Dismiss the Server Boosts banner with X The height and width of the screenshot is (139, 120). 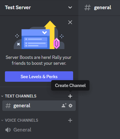coord(70,22)
